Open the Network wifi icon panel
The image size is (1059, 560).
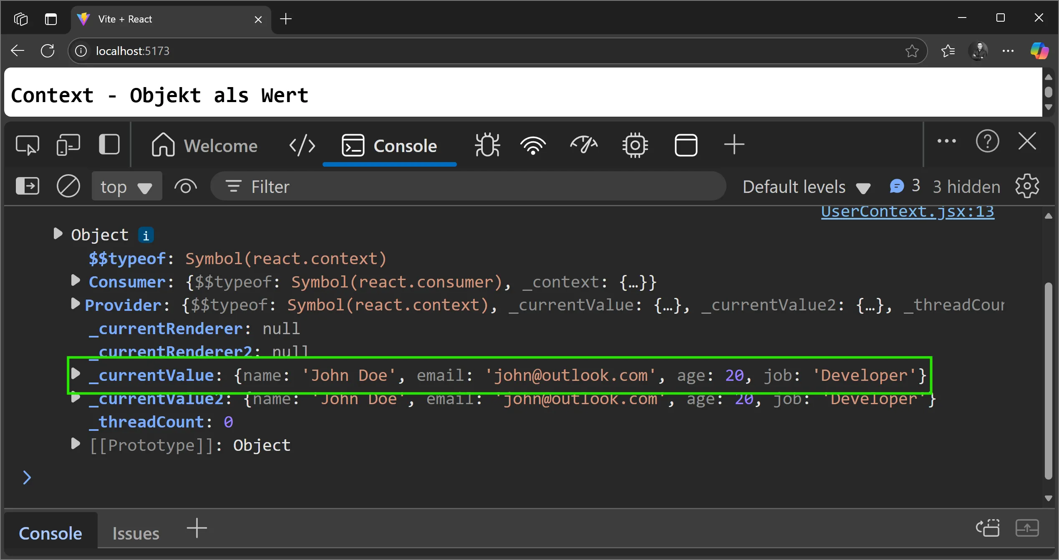click(x=533, y=145)
